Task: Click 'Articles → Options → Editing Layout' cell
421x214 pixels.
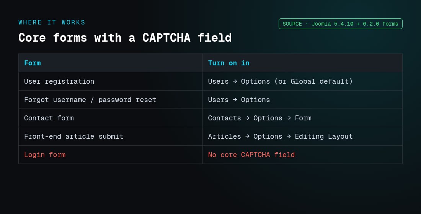Action: [302, 136]
